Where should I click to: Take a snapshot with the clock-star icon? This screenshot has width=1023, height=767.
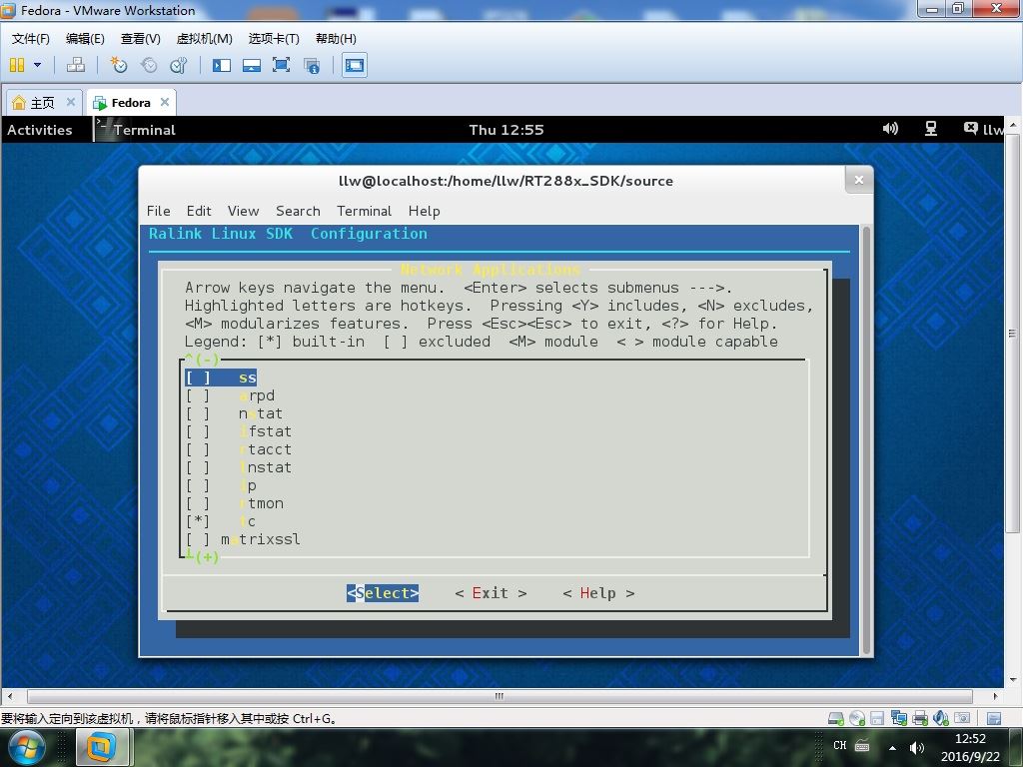point(118,65)
